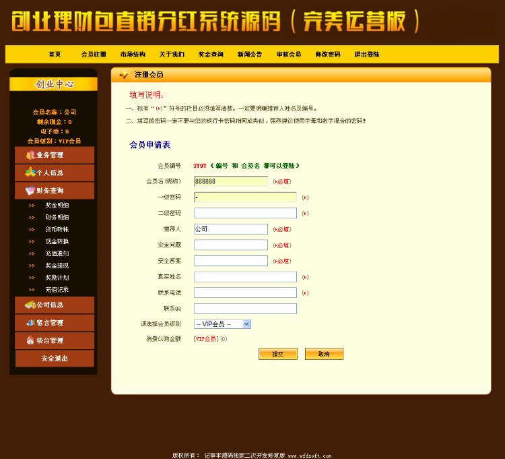Submit the form with 提交 button
505x459 pixels.
click(x=278, y=354)
